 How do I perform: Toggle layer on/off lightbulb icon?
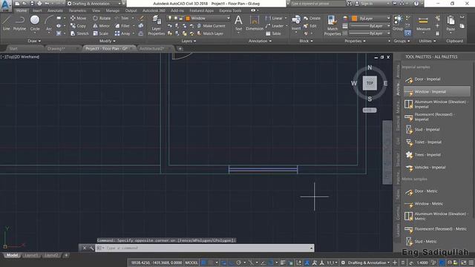point(170,18)
